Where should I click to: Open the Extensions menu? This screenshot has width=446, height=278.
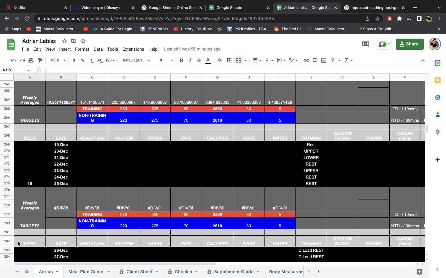(x=133, y=49)
